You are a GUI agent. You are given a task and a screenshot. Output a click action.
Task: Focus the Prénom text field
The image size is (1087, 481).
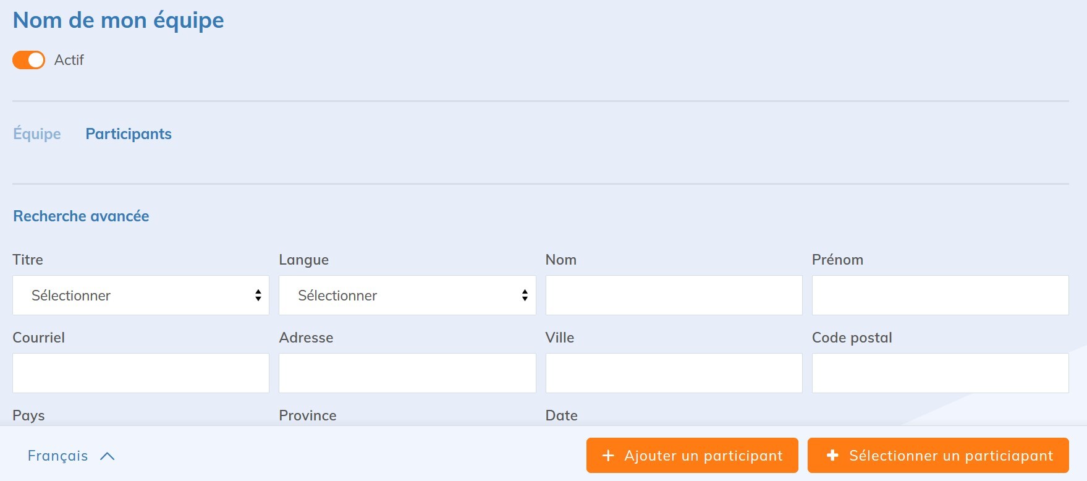(x=940, y=296)
